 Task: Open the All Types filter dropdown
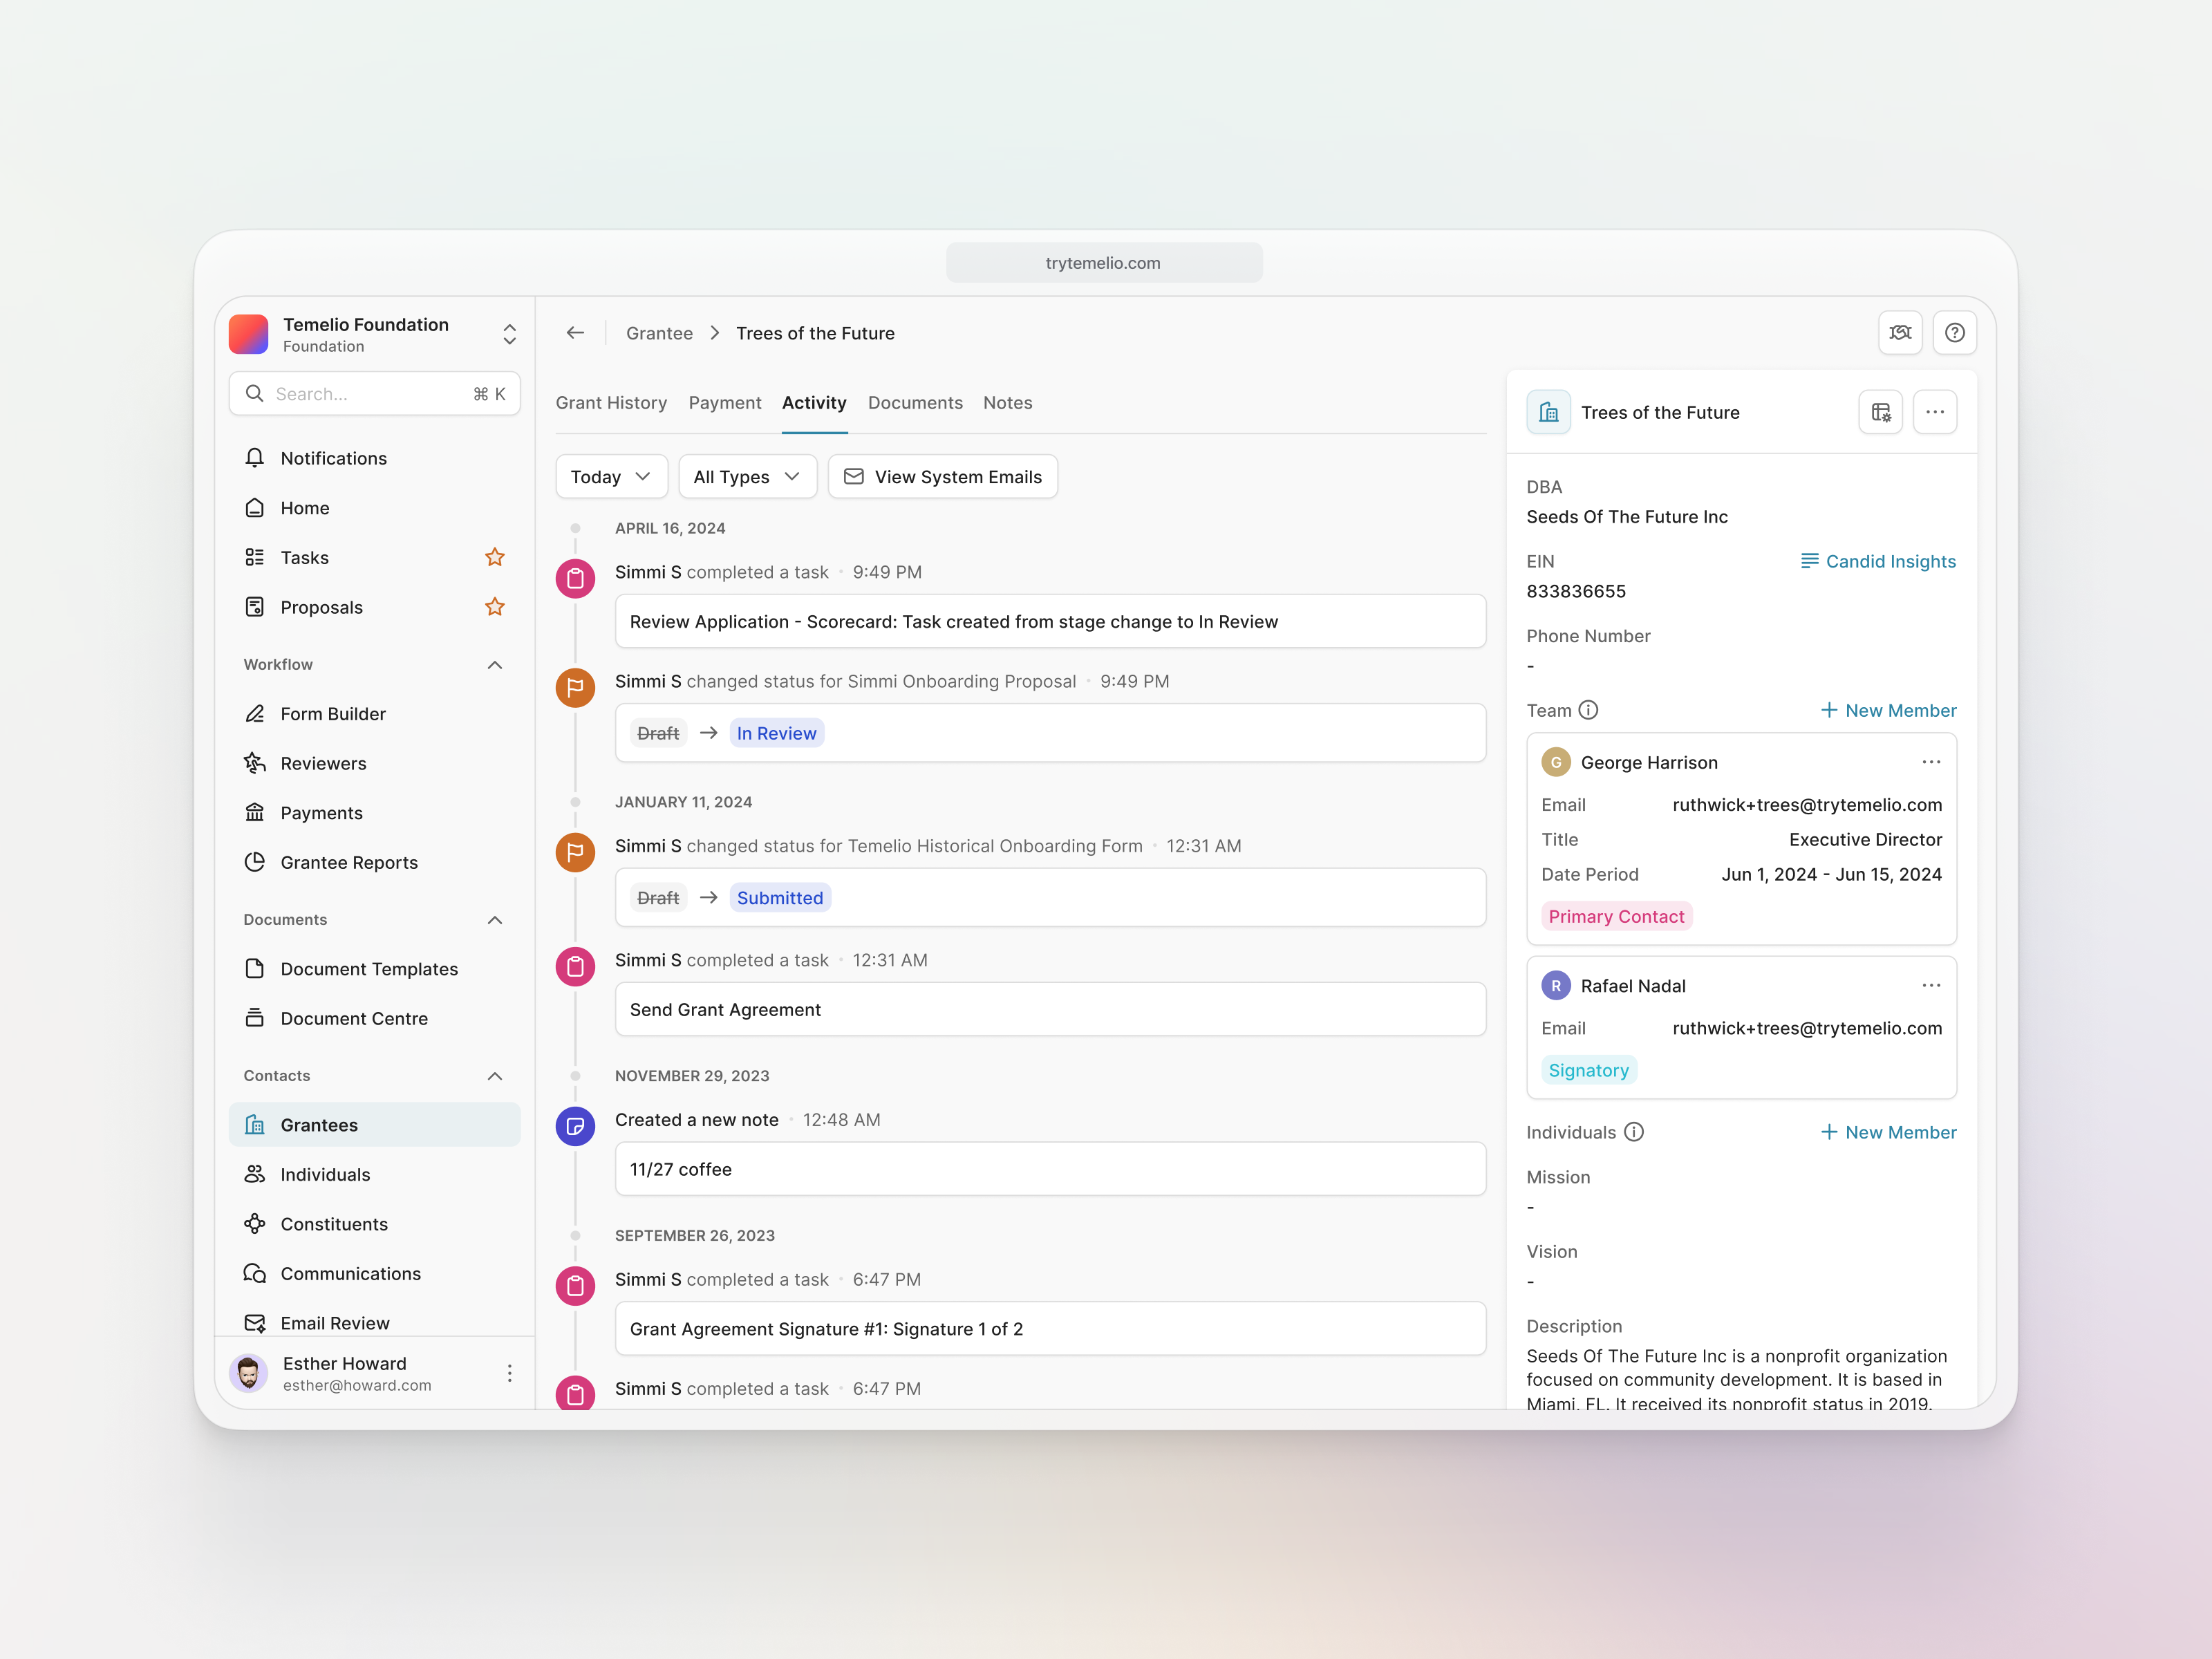[747, 477]
